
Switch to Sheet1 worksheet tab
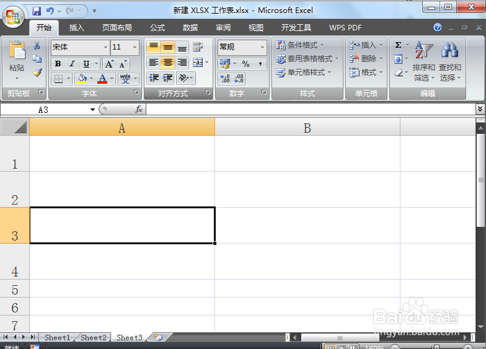[x=57, y=337]
